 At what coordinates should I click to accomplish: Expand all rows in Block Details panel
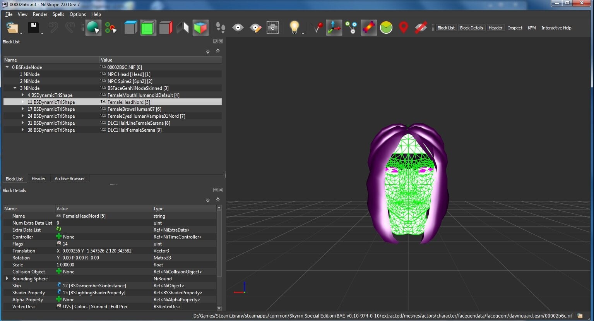pyautogui.click(x=208, y=200)
